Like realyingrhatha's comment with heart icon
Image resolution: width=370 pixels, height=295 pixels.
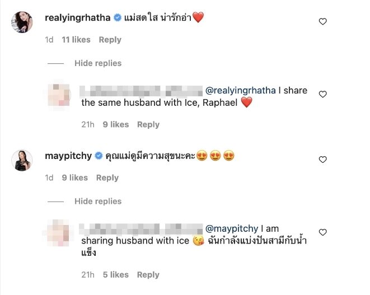pos(322,22)
